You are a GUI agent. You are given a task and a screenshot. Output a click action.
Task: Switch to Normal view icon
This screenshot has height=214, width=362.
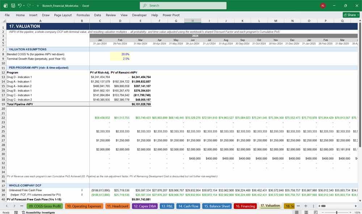point(297,212)
